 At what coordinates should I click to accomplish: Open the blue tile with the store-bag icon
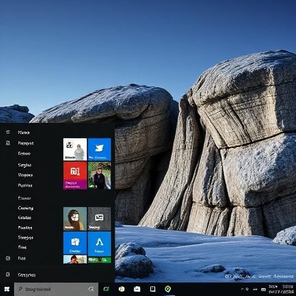pyautogui.click(x=75, y=243)
